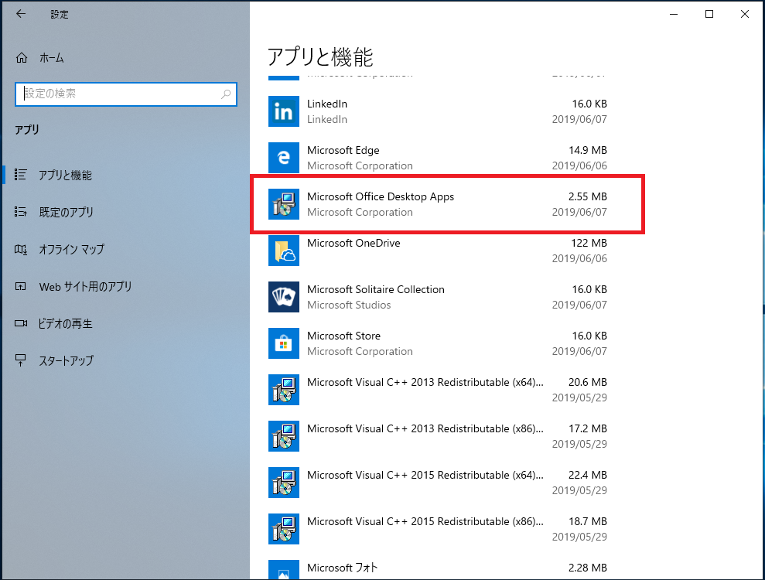
Task: Open the Home (ホーム) icon
Action: pyautogui.click(x=22, y=58)
